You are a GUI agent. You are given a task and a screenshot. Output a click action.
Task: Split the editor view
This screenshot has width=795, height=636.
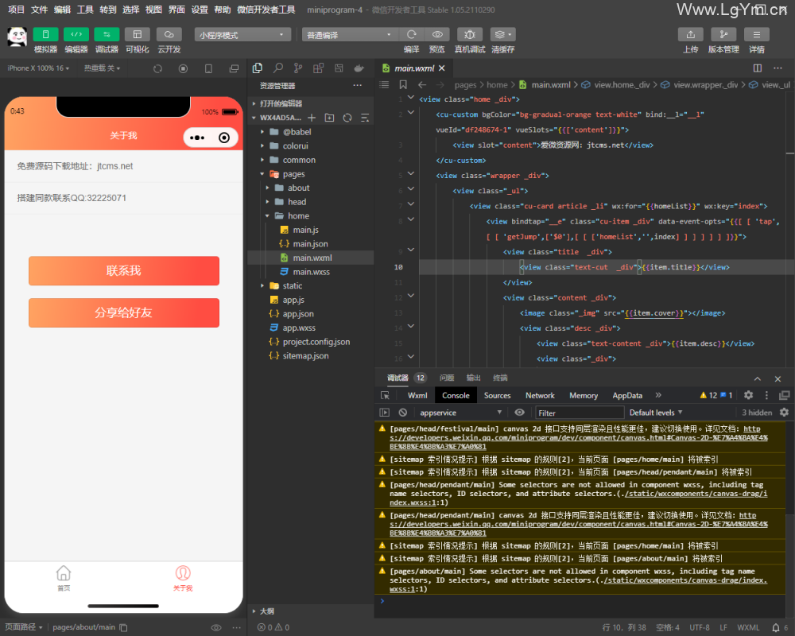click(x=758, y=68)
